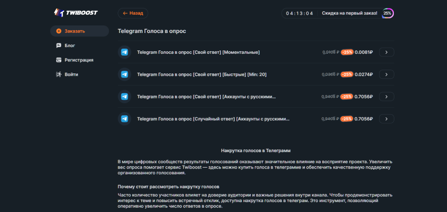Click the heading Накрутка голосов в Телеграмм
Image resolution: width=447 pixels, height=212 pixels.
coord(255,150)
